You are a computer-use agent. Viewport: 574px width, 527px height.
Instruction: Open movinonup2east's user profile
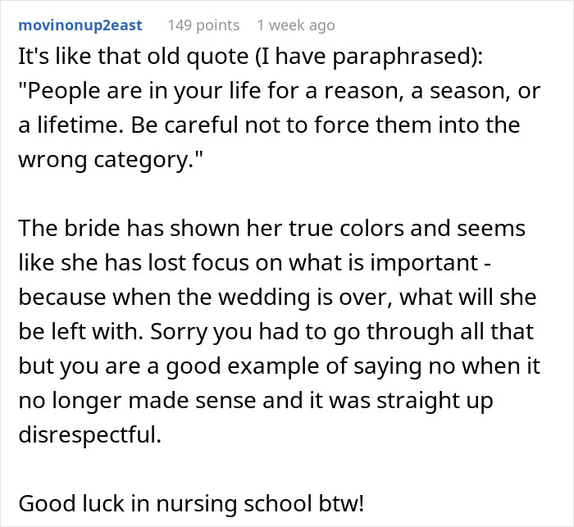coord(80,25)
